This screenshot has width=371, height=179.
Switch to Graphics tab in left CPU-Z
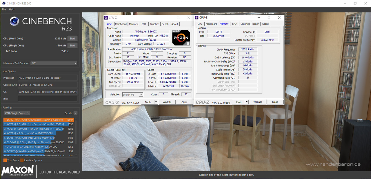[x=154, y=24]
